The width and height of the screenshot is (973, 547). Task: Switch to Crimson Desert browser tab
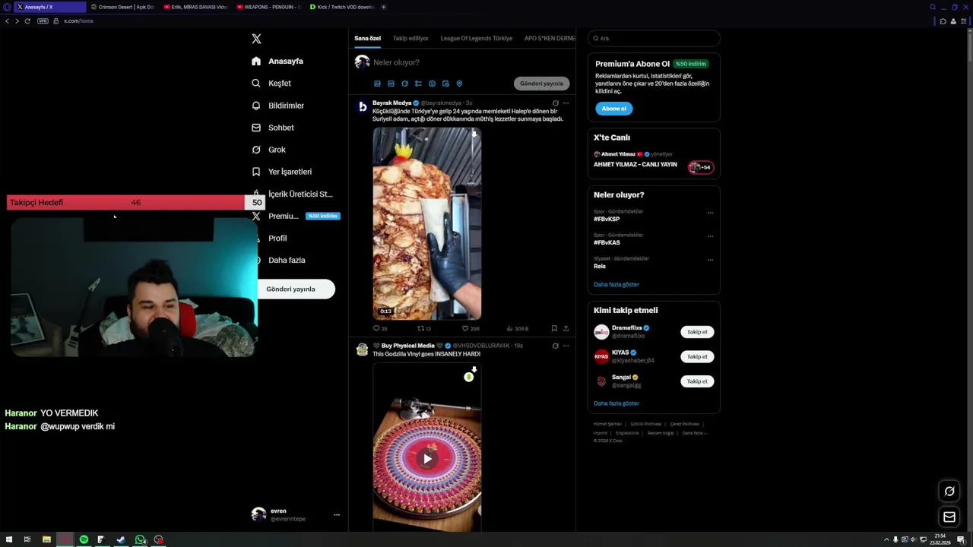coord(122,7)
